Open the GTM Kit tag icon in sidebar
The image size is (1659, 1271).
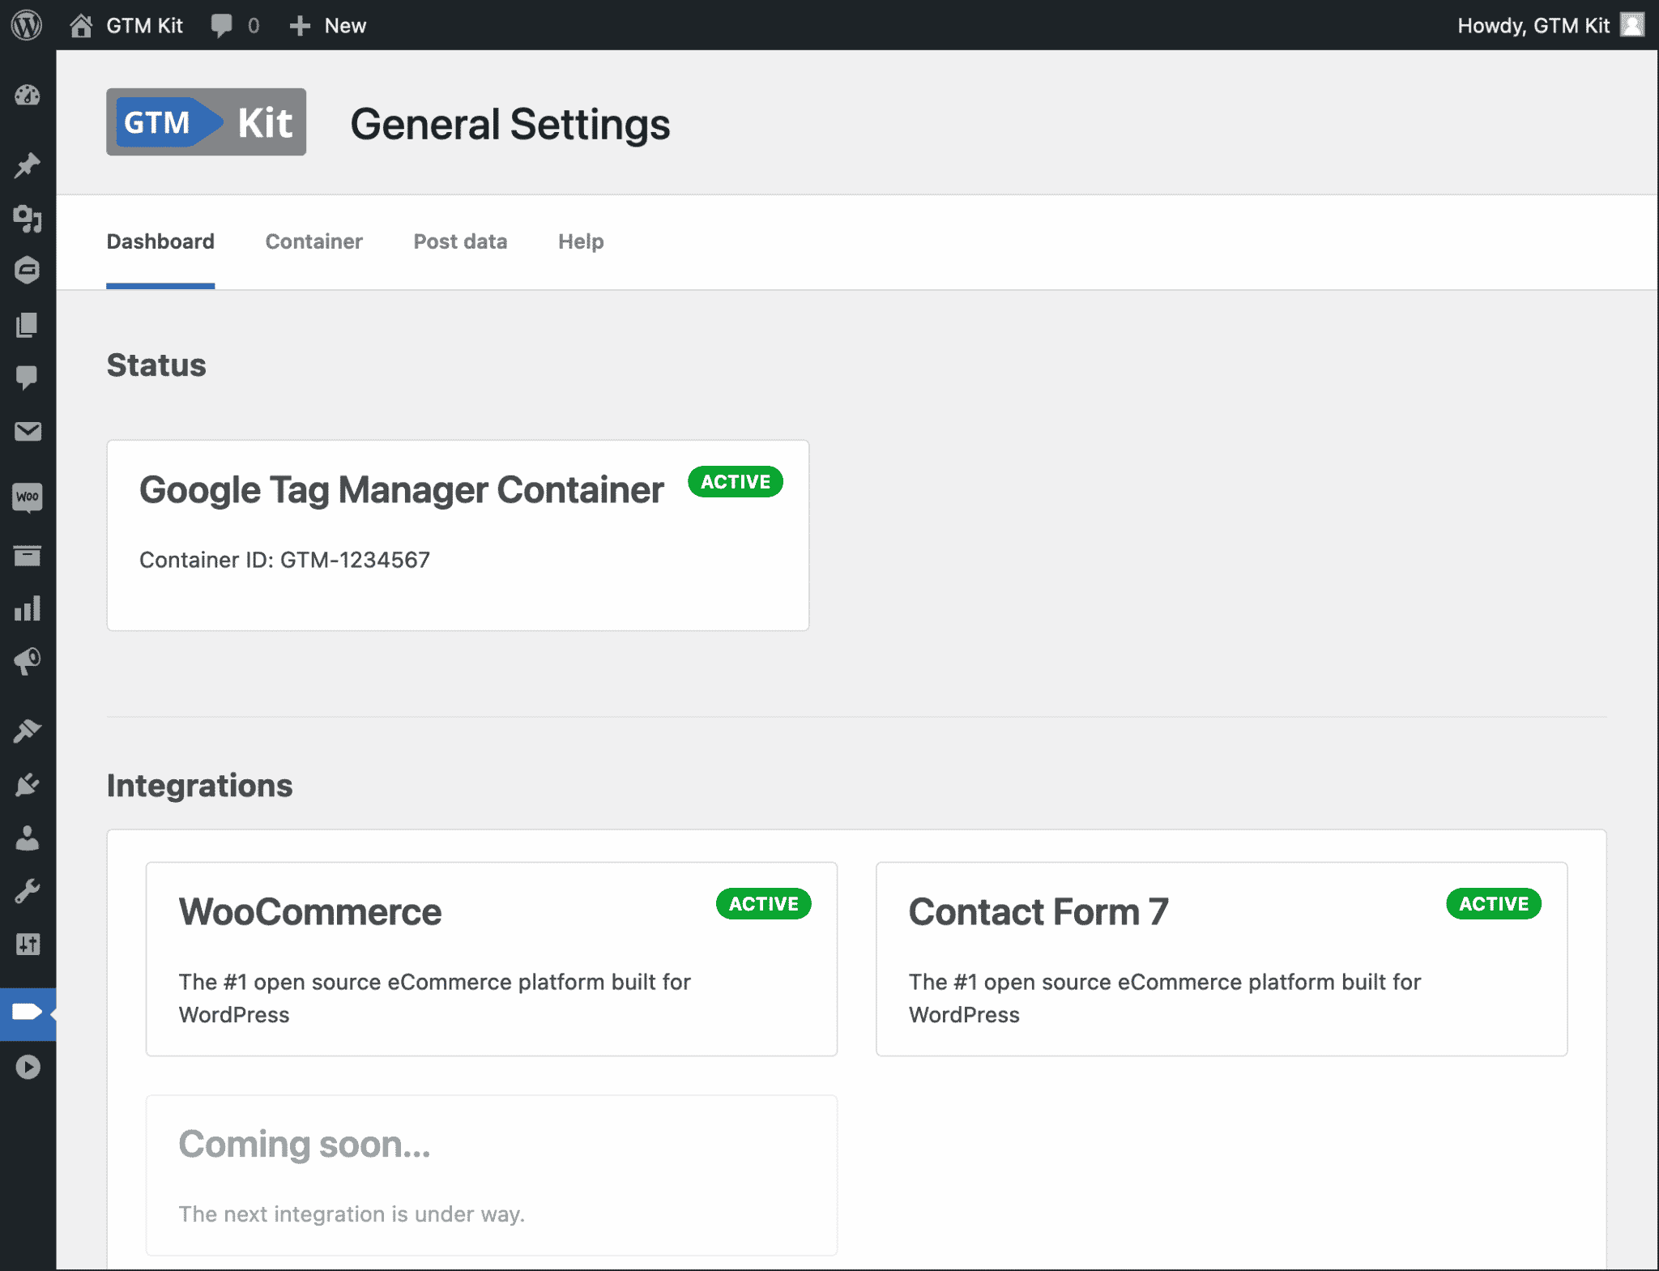point(28,1013)
